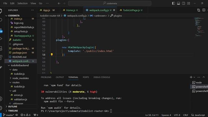Select the node terminal instance
208x117 pixels.
pyautogui.click(x=199, y=83)
